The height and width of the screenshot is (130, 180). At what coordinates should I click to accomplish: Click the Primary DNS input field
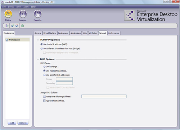(64, 79)
